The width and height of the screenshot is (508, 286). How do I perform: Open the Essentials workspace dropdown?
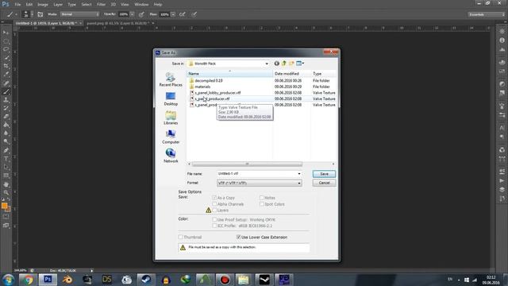point(487,14)
